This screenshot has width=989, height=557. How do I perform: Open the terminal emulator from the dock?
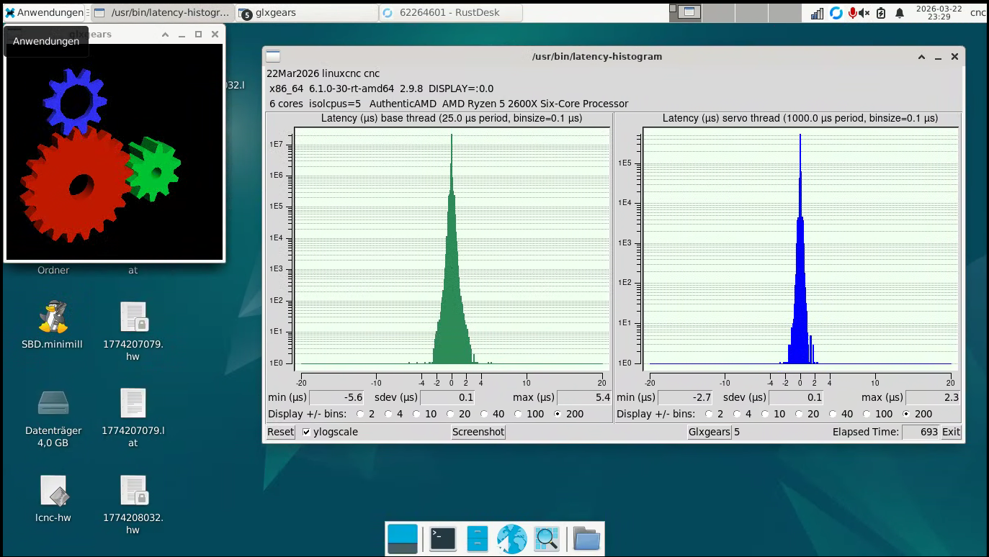click(x=442, y=538)
